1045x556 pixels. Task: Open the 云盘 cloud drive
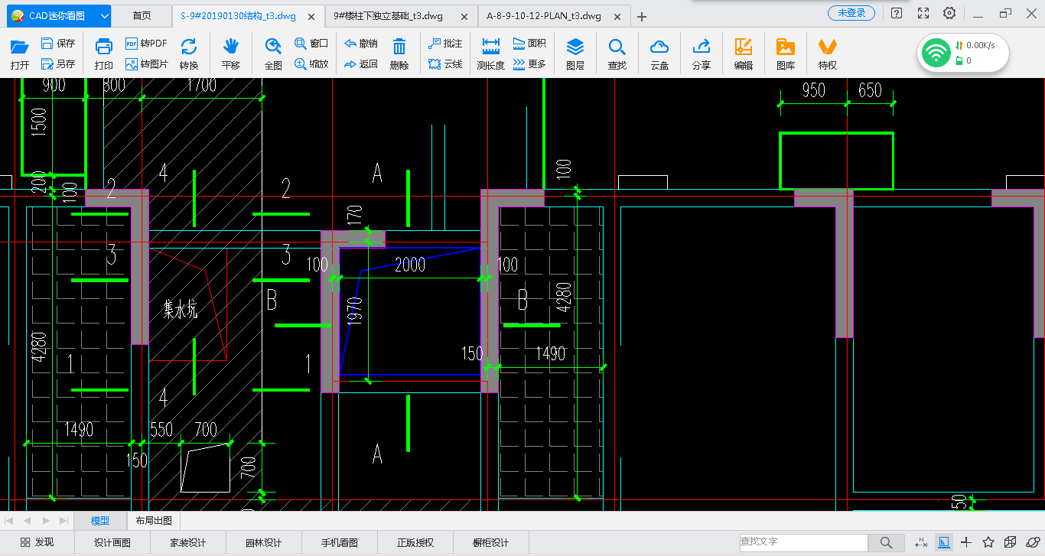(659, 54)
